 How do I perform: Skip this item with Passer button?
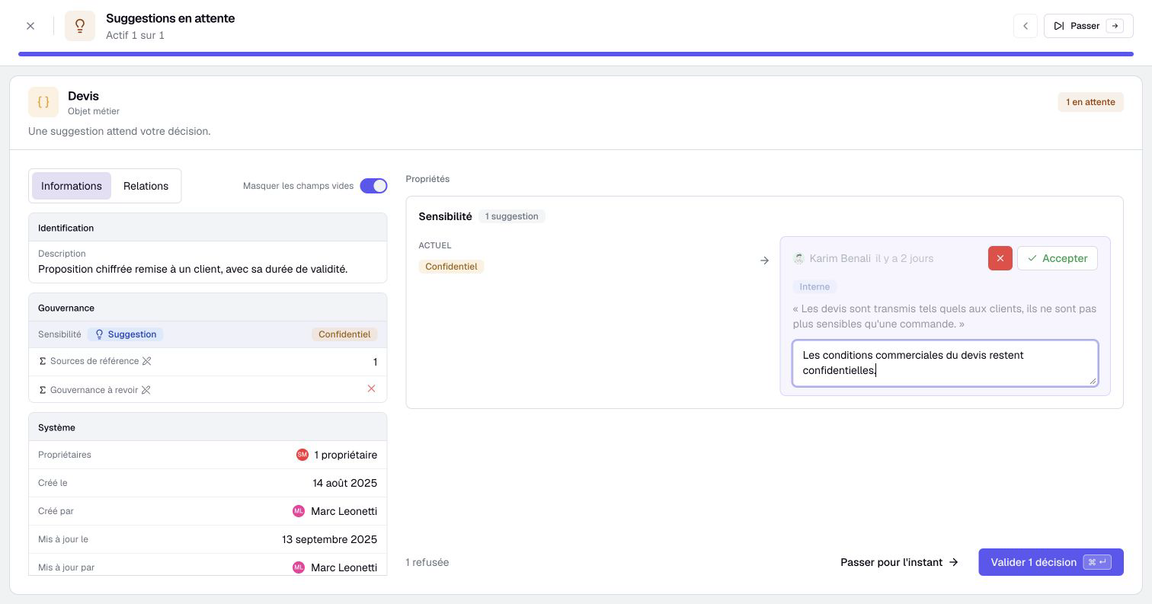coord(1089,26)
